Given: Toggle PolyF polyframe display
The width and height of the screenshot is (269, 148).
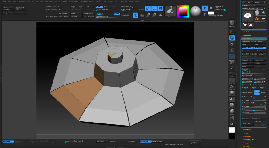Looking at the screenshot, I should click(x=232, y=38).
